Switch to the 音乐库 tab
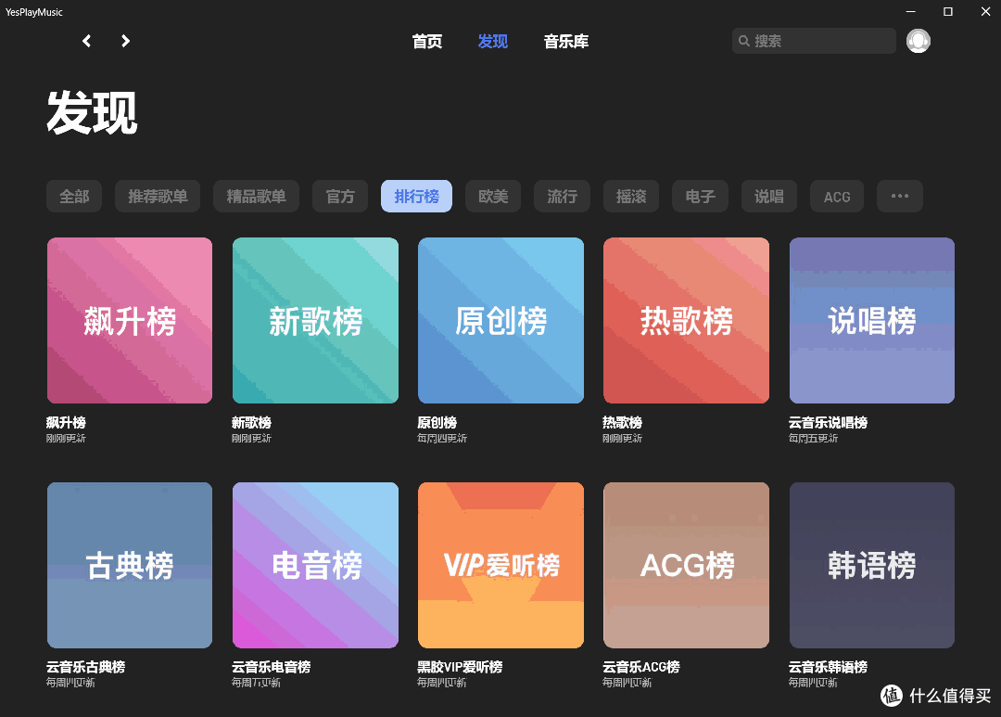This screenshot has width=1001, height=717. point(565,41)
